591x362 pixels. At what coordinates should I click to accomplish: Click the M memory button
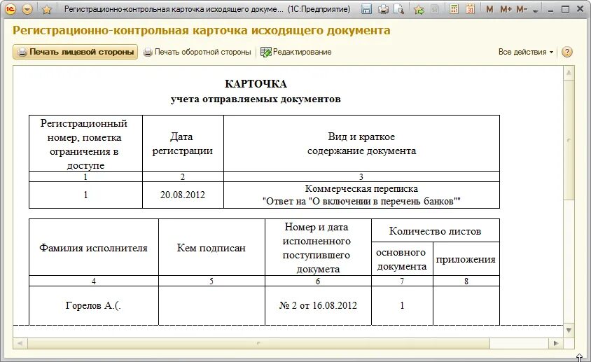click(489, 9)
